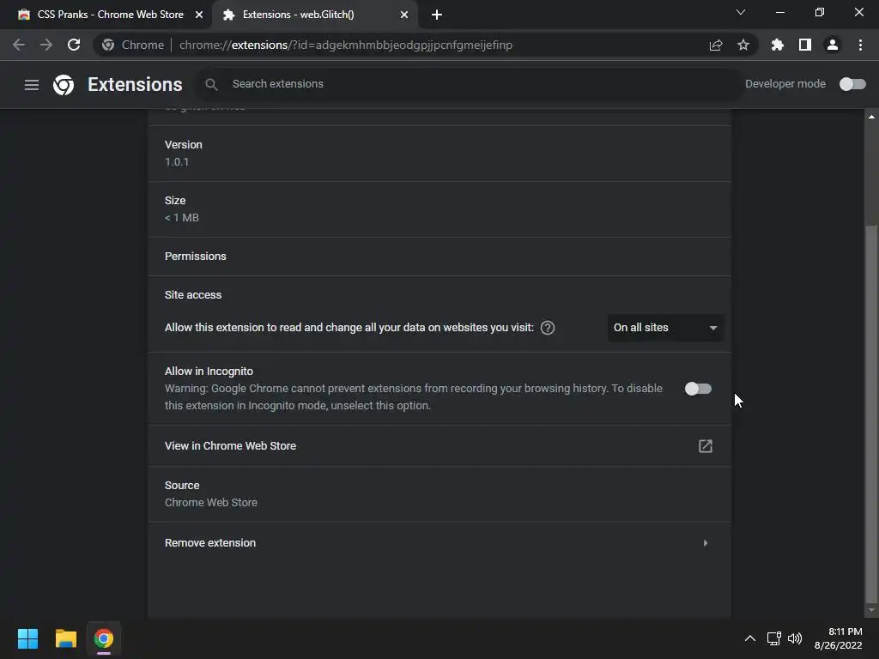Click the Site access heading

pyautogui.click(x=193, y=295)
